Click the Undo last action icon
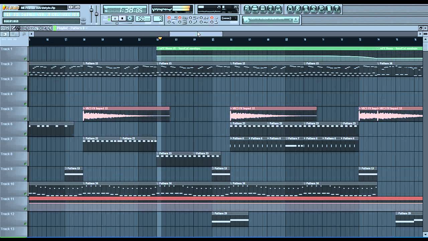The image size is (428, 241). (x=290, y=9)
